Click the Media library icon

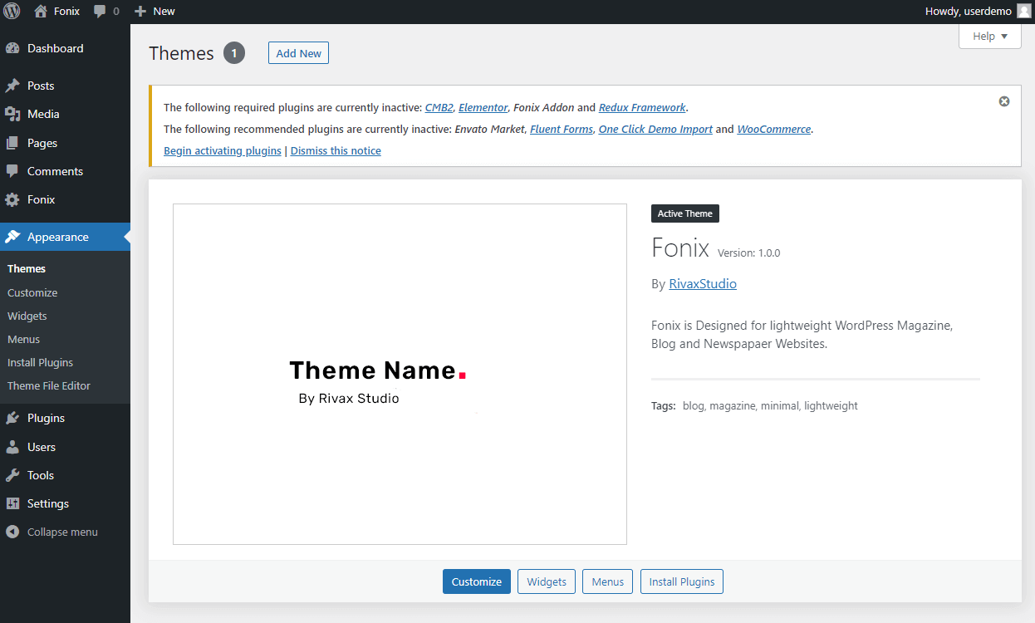12,114
